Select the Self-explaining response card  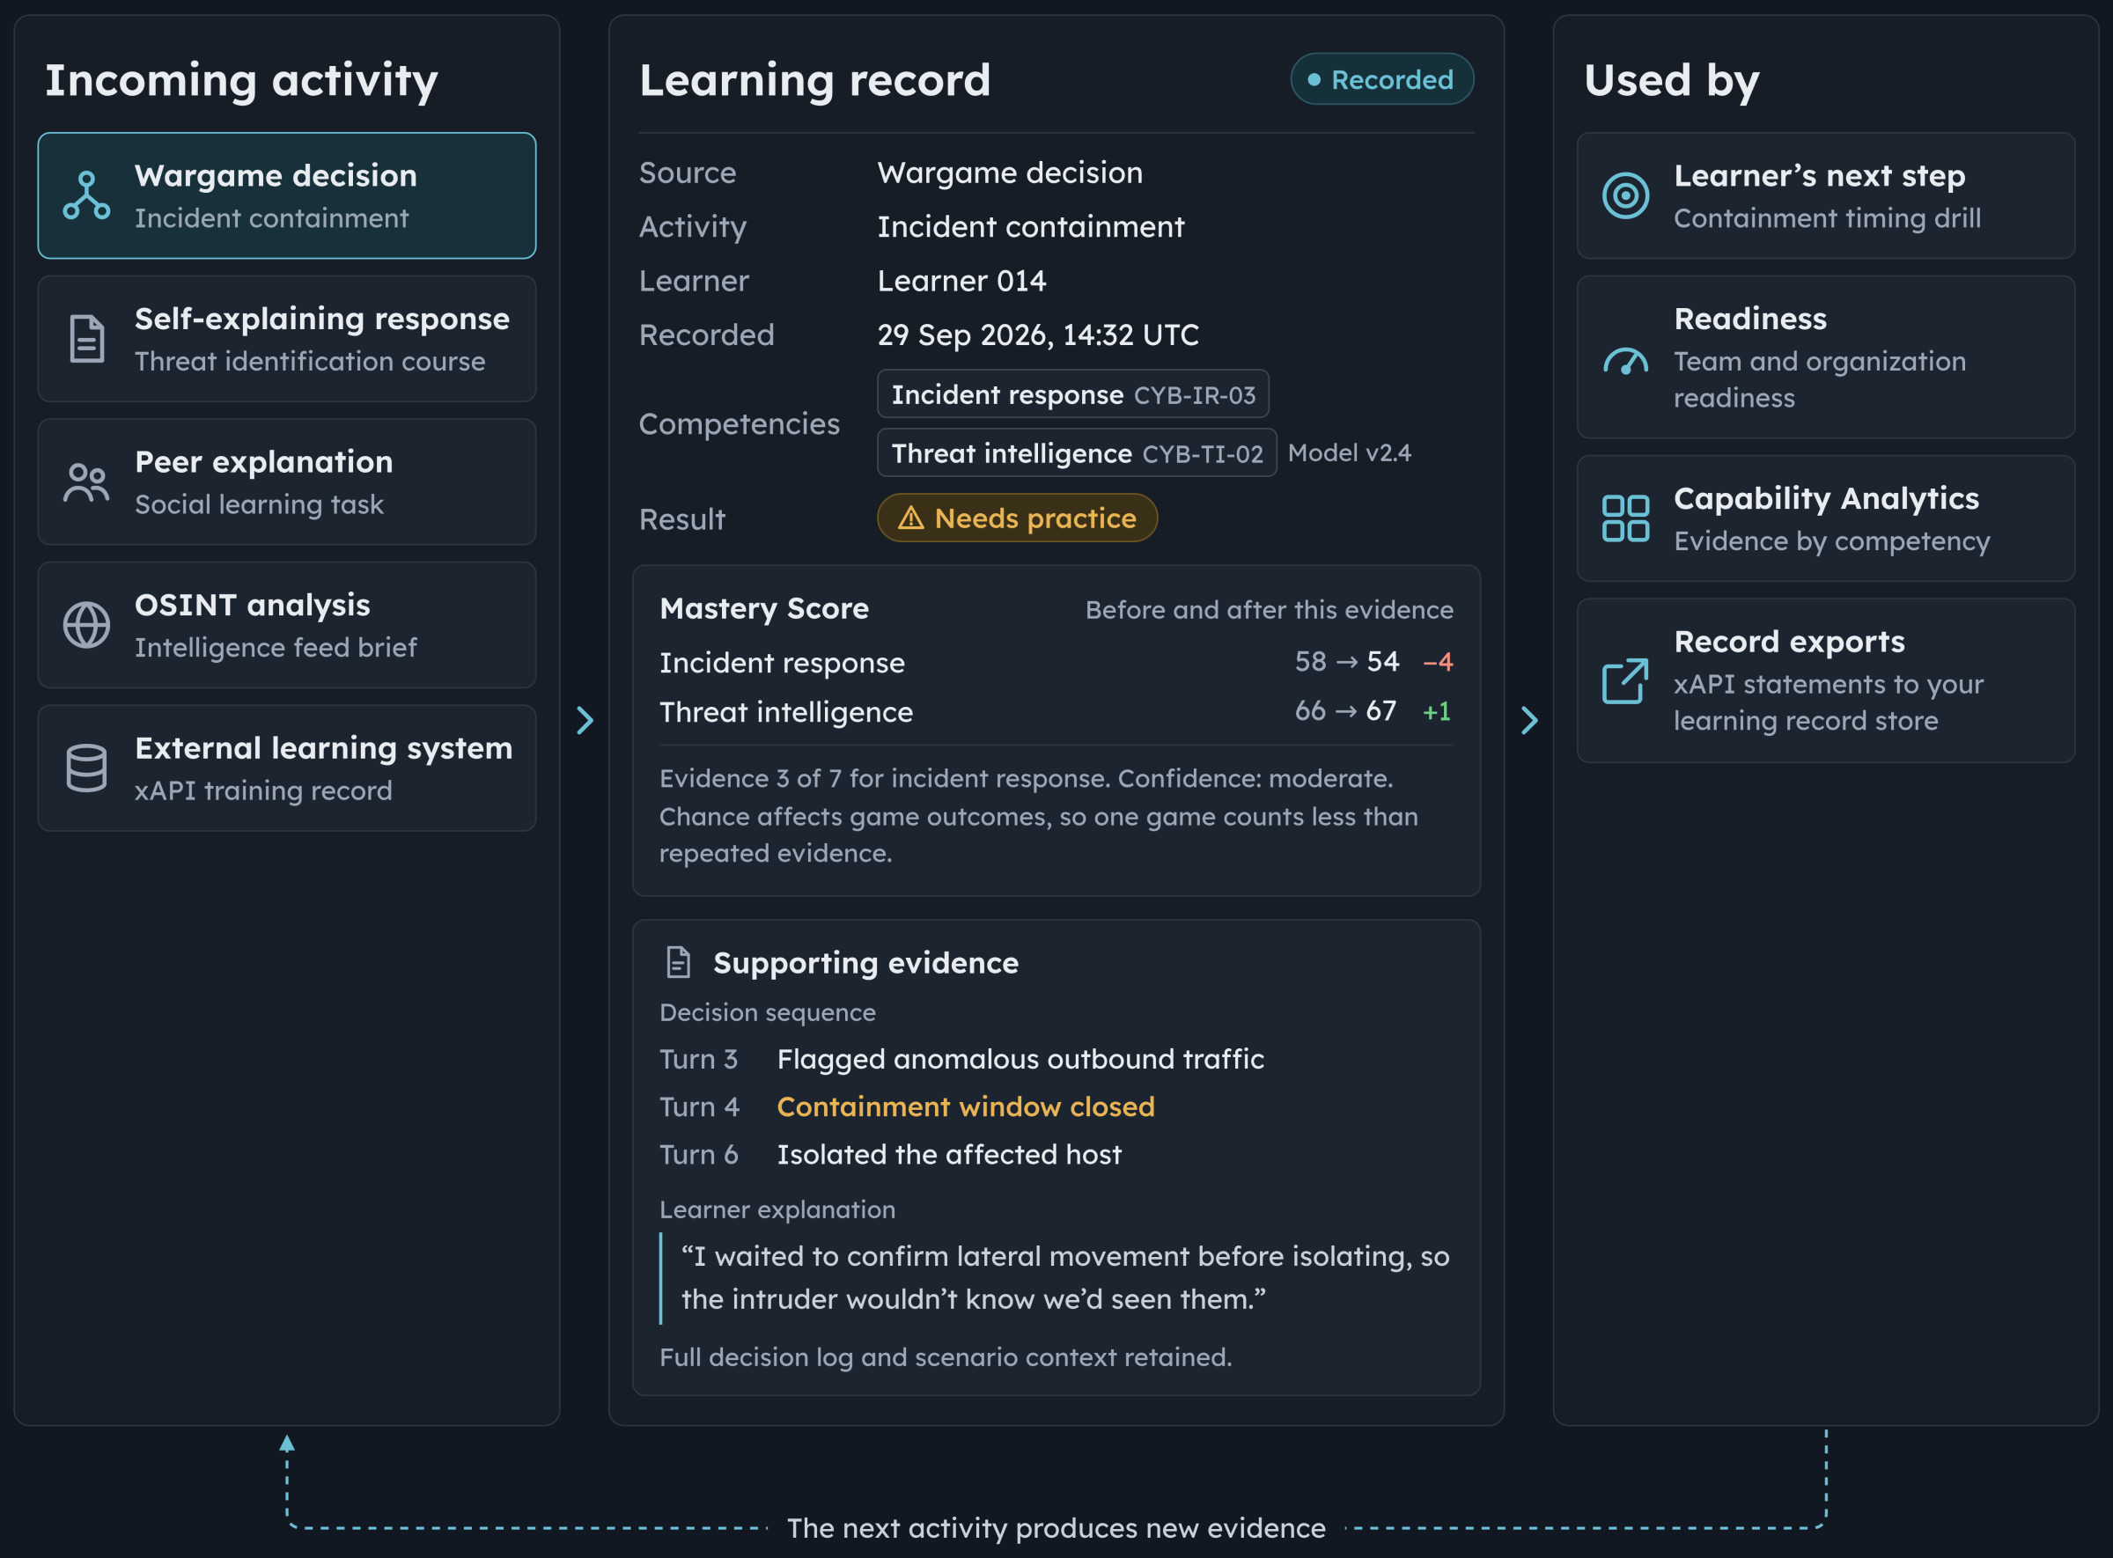(287, 339)
